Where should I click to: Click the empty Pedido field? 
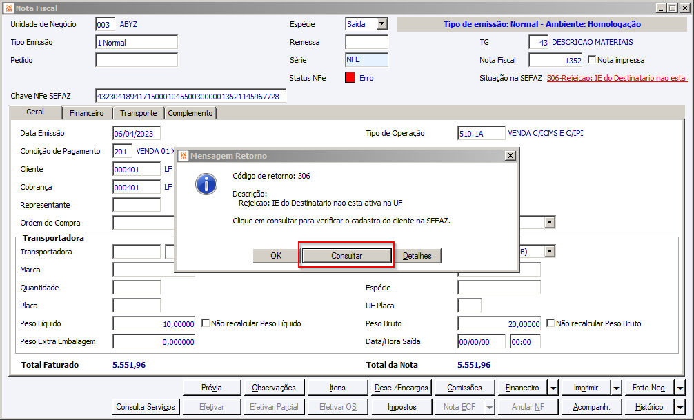pyautogui.click(x=137, y=60)
